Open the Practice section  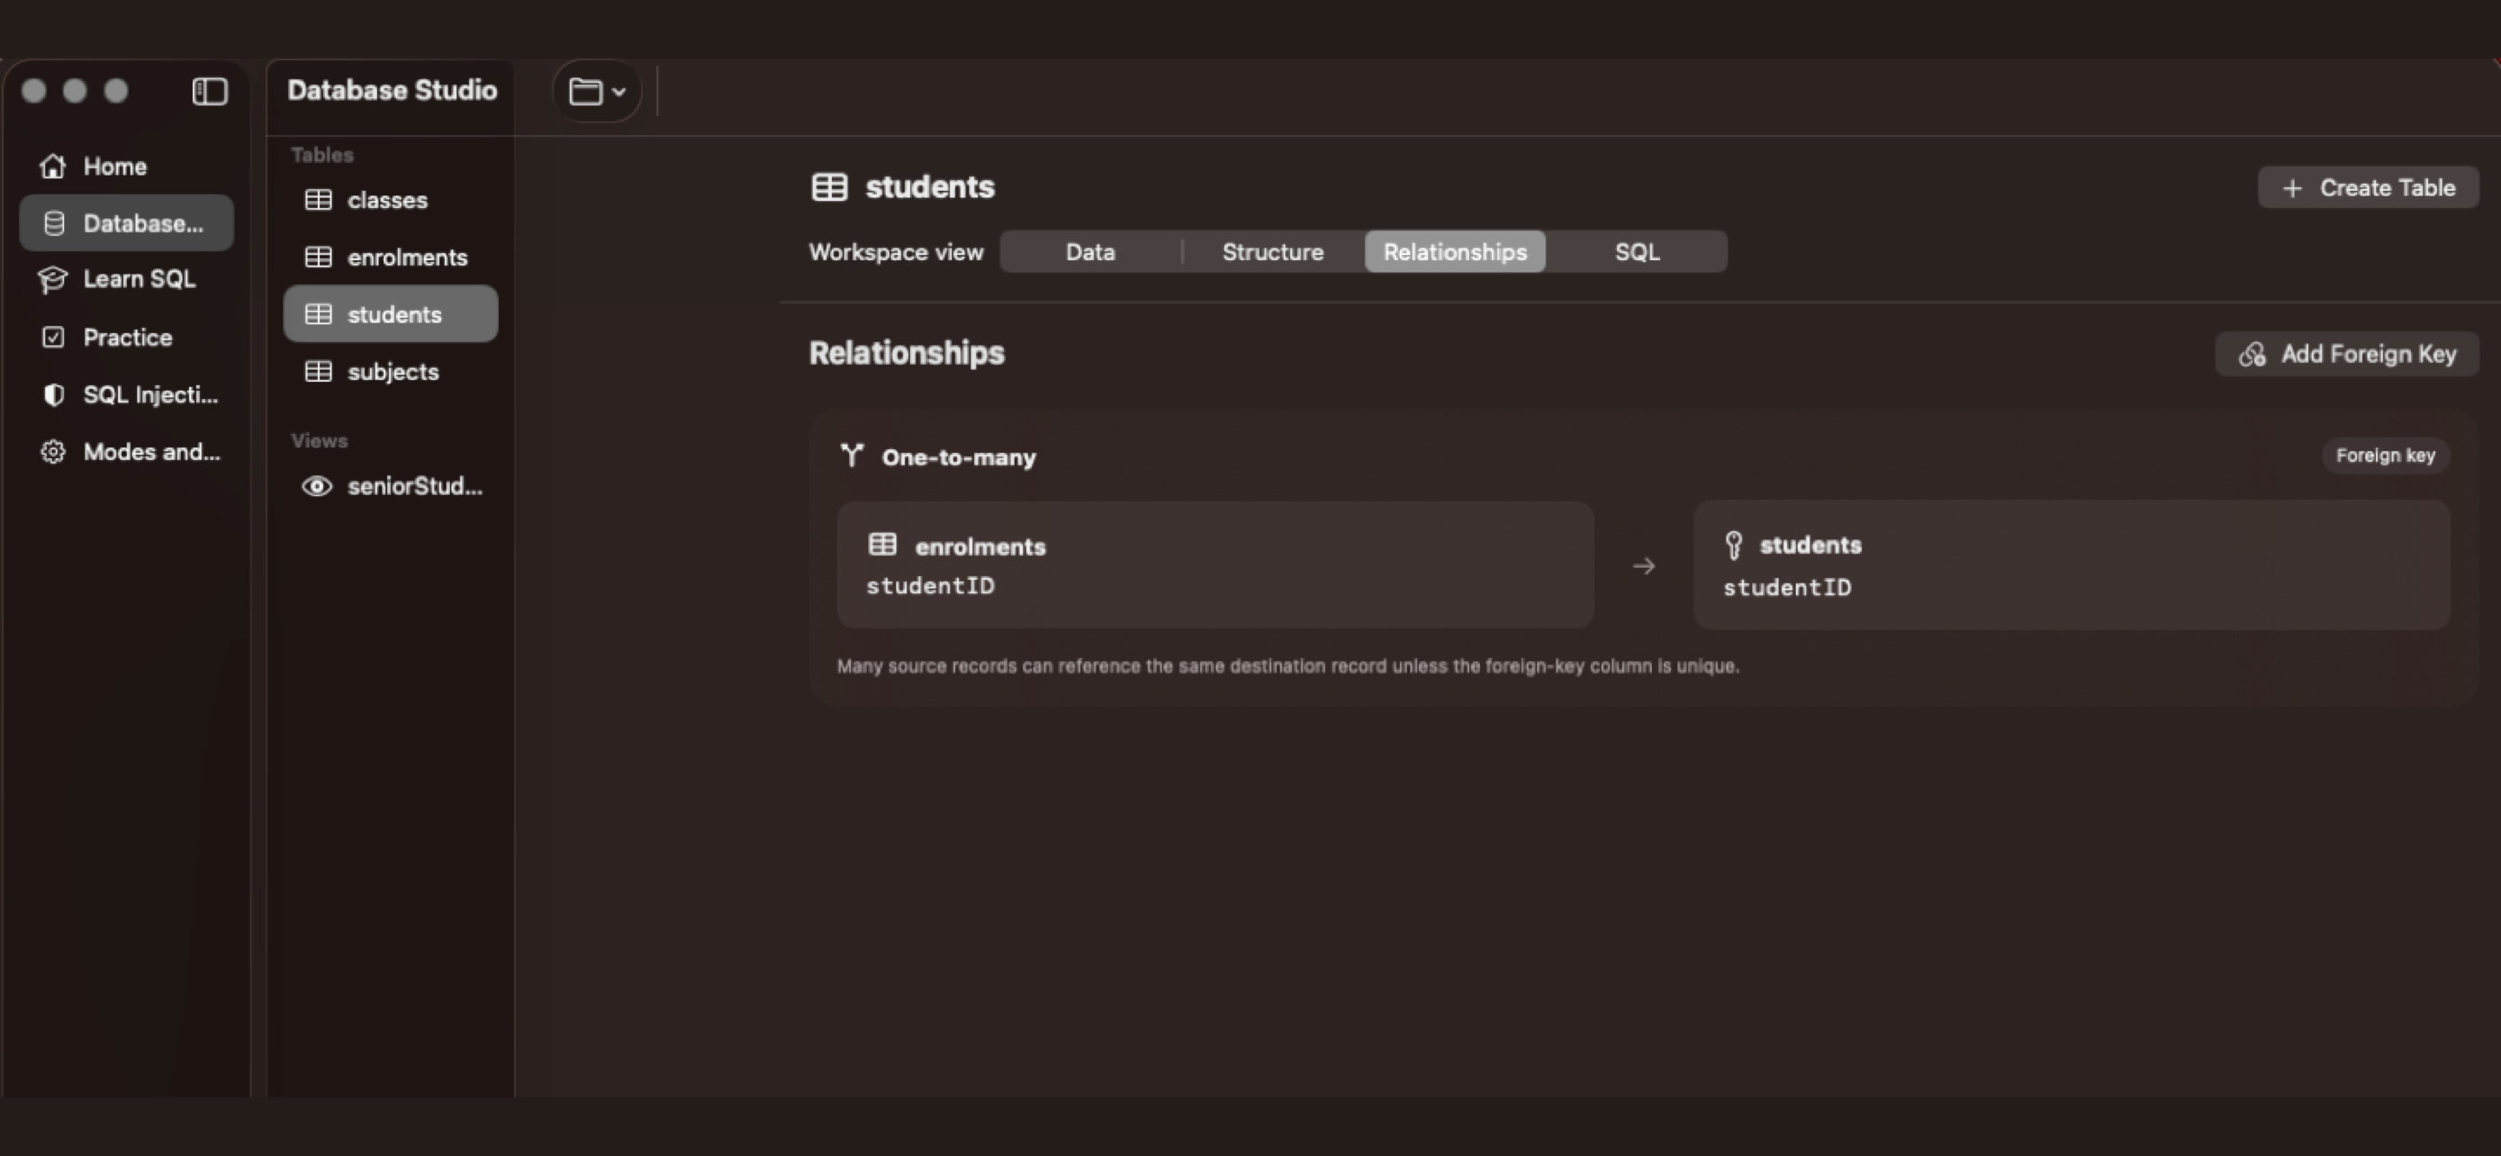126,338
